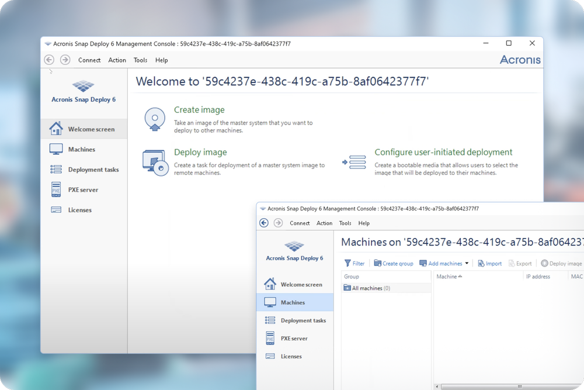Click Import in the Machines toolbar

point(489,264)
